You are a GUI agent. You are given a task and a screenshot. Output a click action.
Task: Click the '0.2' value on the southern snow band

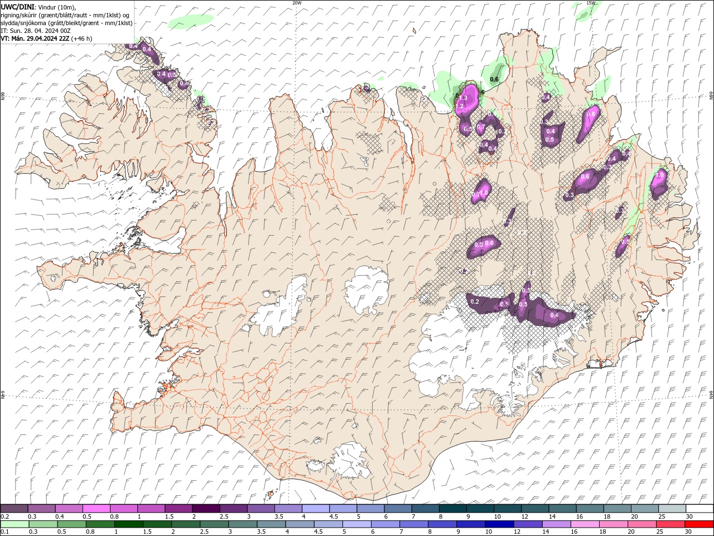tap(475, 301)
